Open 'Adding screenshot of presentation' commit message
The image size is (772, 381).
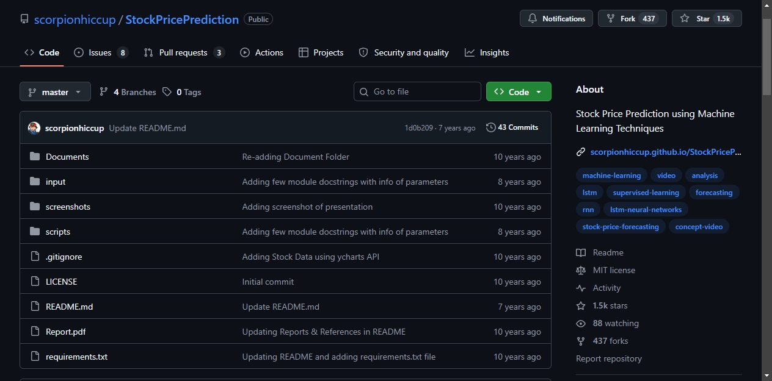click(x=307, y=207)
